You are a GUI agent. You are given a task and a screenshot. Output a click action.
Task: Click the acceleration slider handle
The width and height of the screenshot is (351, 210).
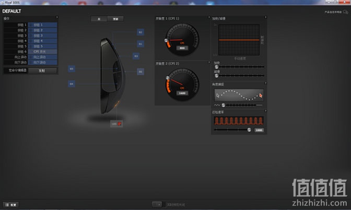pyautogui.click(x=216, y=67)
